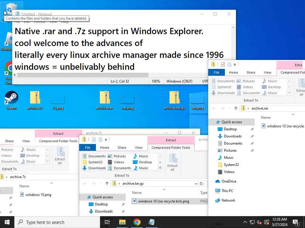Select 7z.png file on the desktop
Screen dimensions: 305x228
tap(58, 102)
